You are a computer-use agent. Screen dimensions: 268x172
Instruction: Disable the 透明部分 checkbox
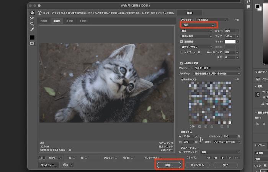coord(182,41)
